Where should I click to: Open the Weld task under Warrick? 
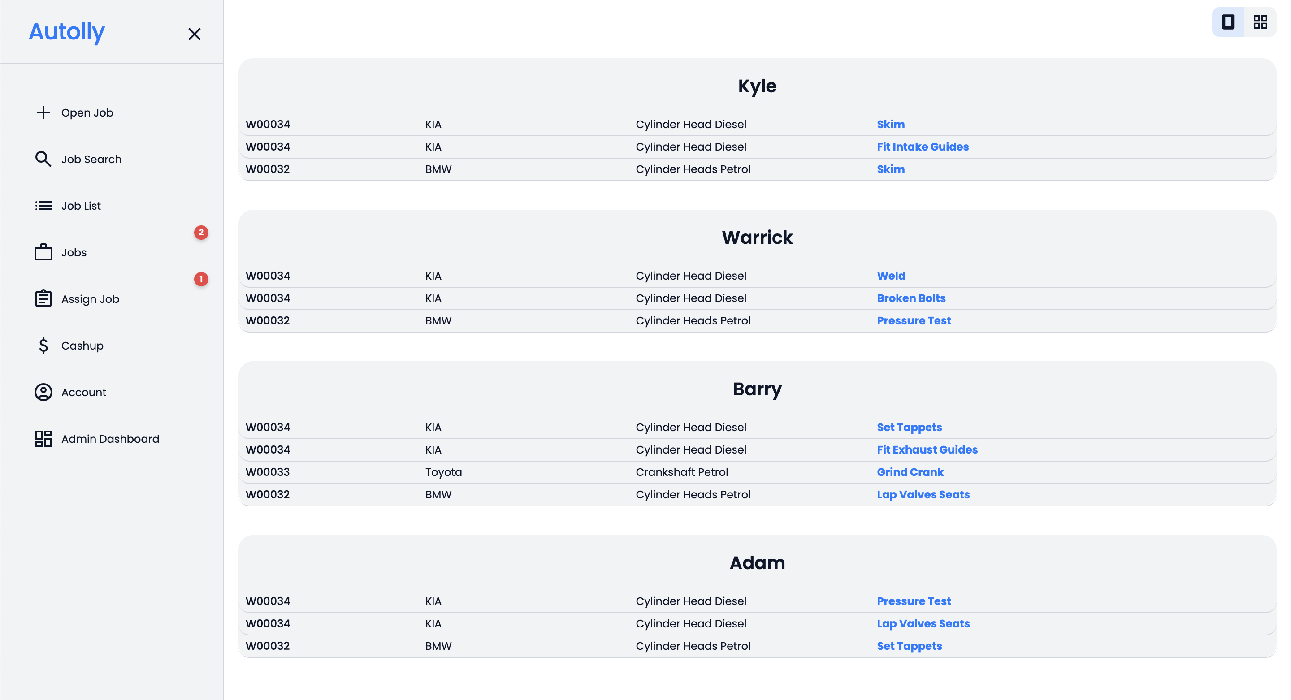point(891,275)
